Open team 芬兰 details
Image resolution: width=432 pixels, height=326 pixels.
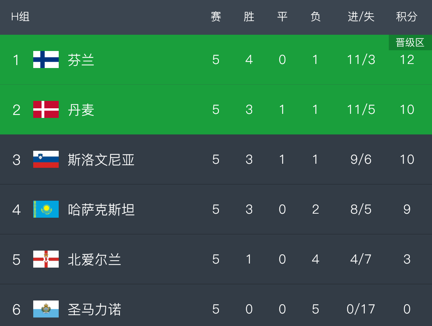point(81,60)
